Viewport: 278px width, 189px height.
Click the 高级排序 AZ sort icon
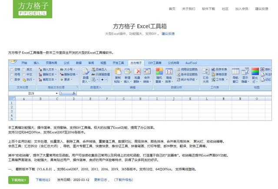coord(169,72)
